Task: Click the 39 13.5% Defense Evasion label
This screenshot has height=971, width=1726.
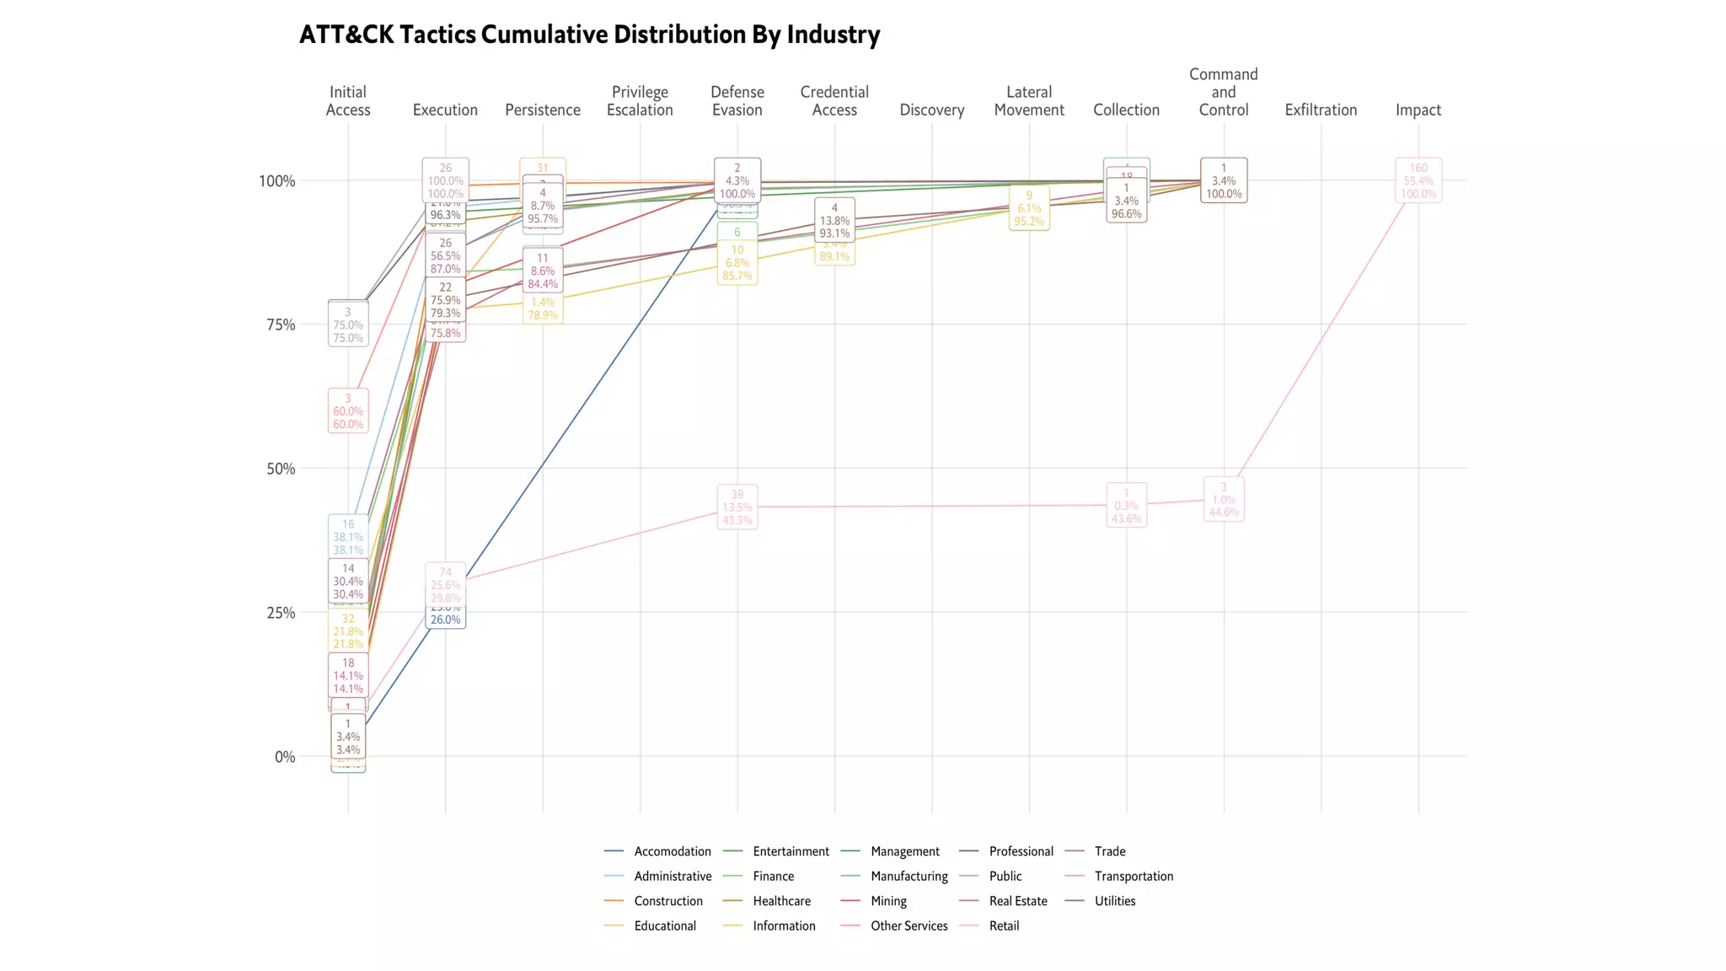Action: [x=737, y=507]
